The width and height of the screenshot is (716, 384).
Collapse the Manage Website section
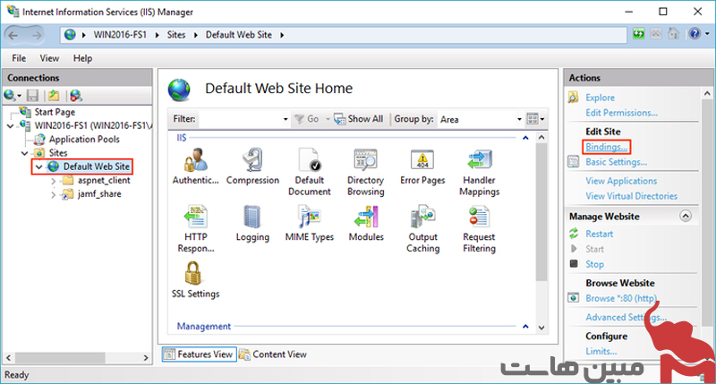[686, 216]
